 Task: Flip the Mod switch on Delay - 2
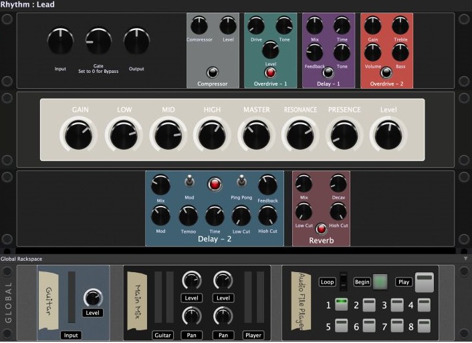click(189, 181)
